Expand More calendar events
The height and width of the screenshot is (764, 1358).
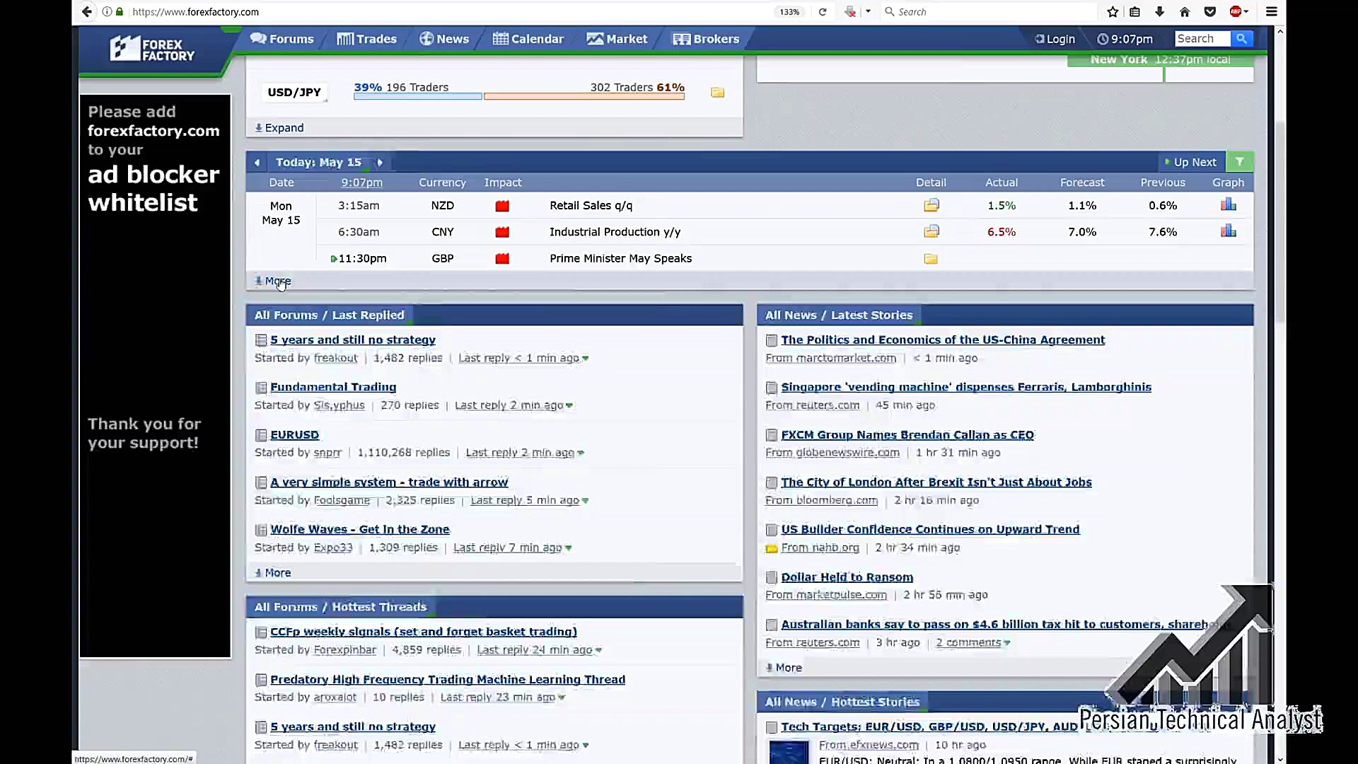tap(273, 281)
